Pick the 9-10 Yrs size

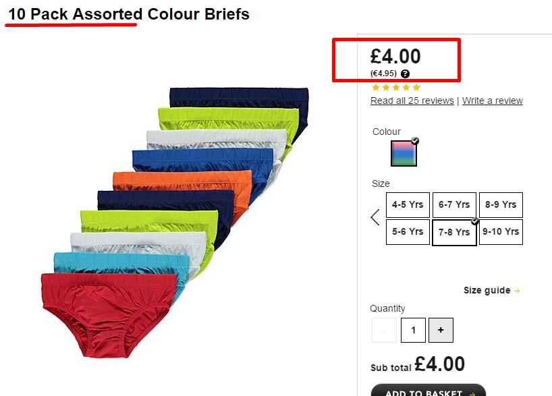tap(501, 232)
